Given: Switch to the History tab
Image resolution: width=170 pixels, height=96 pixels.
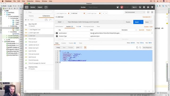Looking at the screenshot, I should (31, 16).
